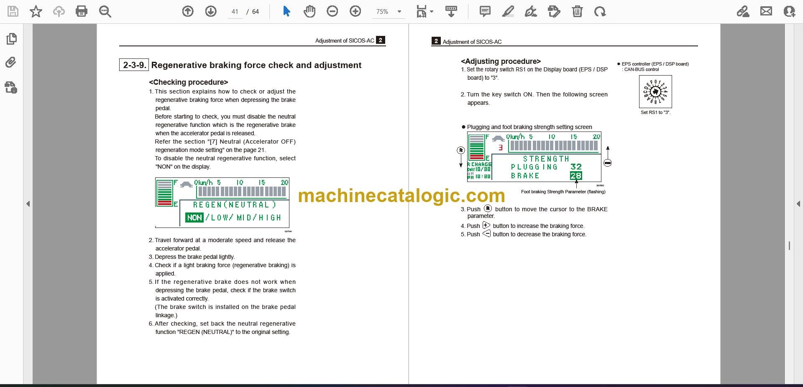This screenshot has height=387, width=803.
Task: Open the document security info panel
Action: point(11,87)
